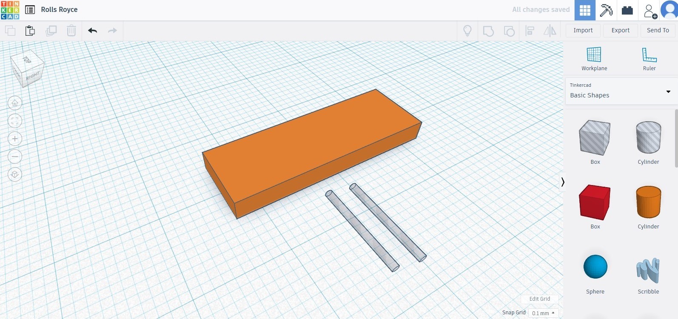Click the Fit all in view button
Viewport: 678px width, 319px height.
[15, 121]
